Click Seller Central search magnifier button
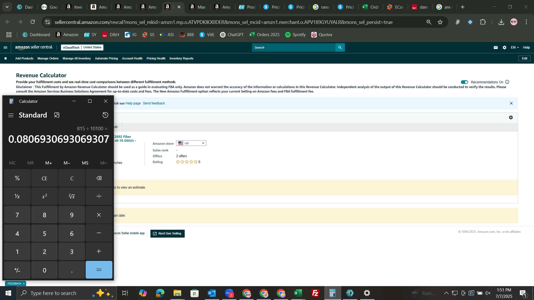Screen dimensions: 534x300 [x=340, y=47]
